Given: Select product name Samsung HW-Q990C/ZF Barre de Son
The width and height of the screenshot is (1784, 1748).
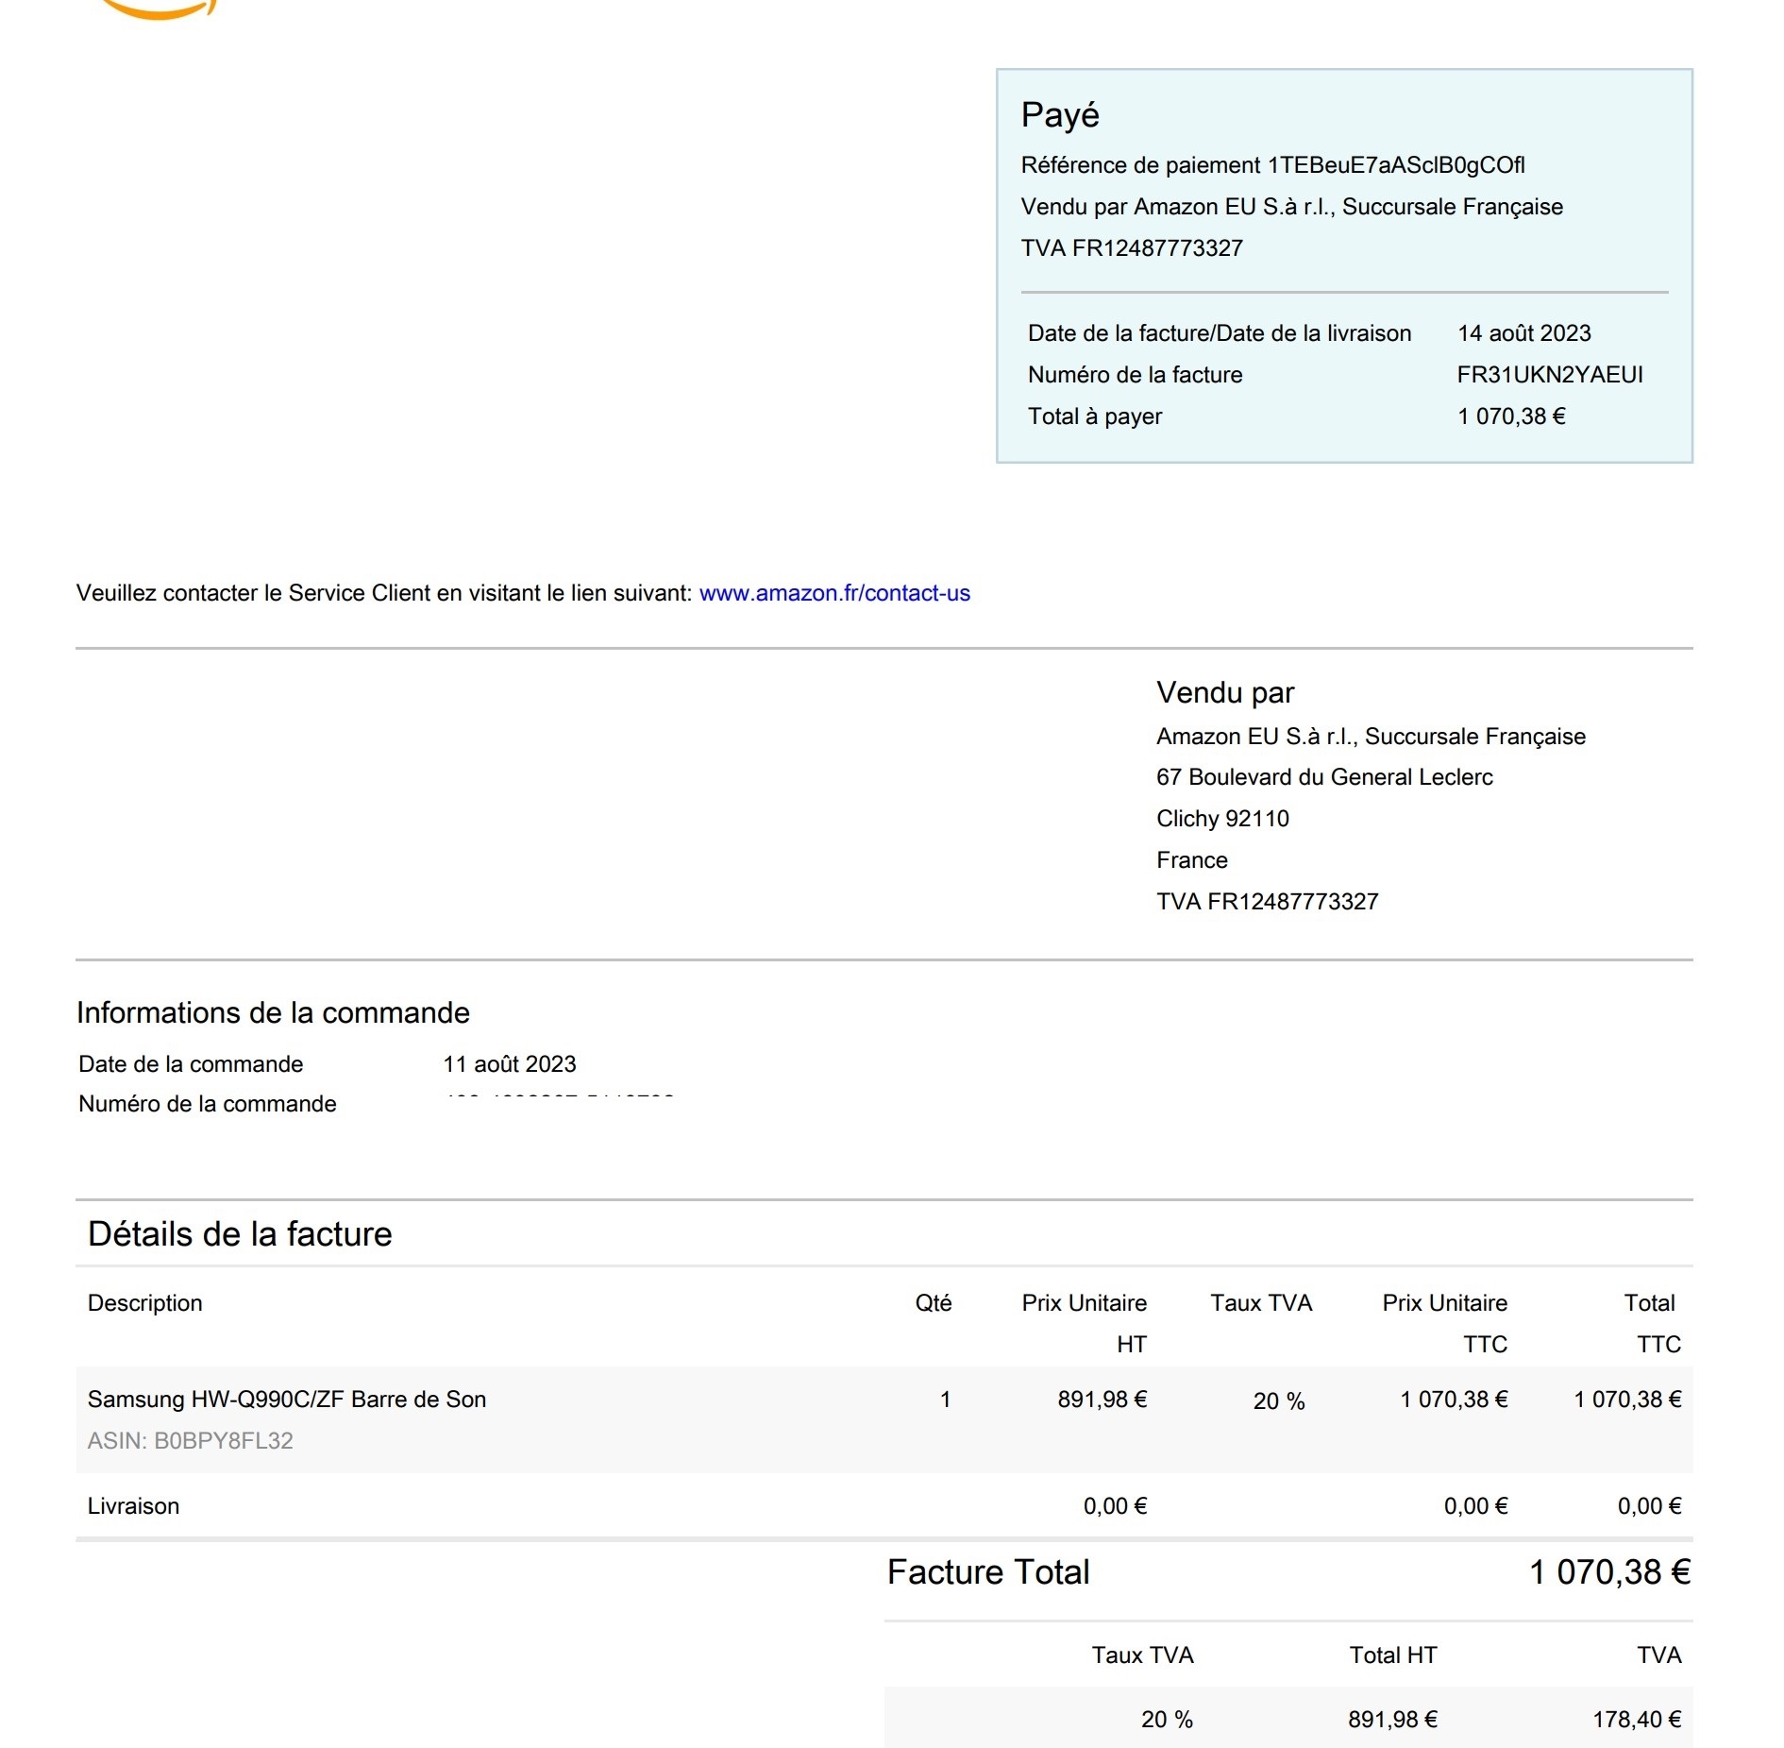Looking at the screenshot, I should click(287, 1400).
